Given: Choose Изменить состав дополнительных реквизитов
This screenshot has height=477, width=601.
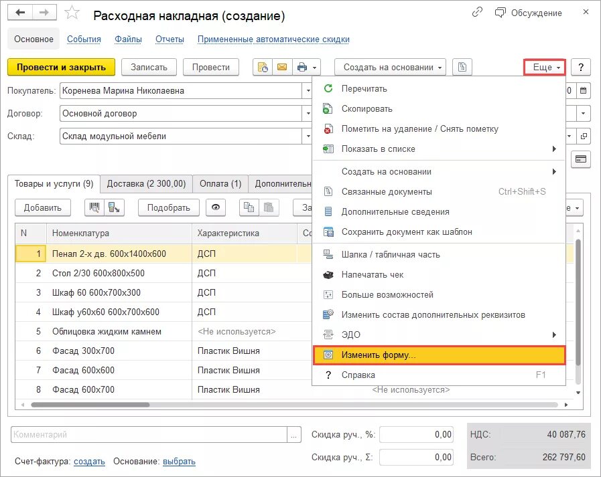Looking at the screenshot, I should pos(440,314).
